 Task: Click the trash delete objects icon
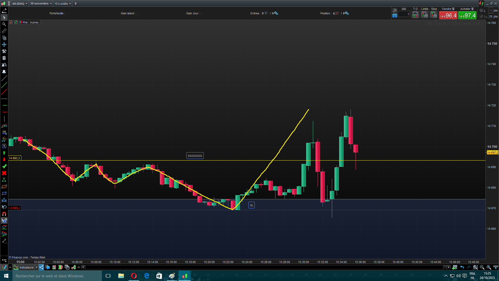[x=4, y=58]
